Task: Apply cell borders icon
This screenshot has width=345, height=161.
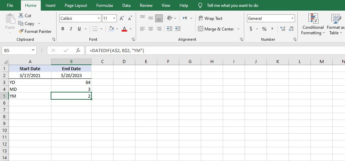Action: tap(95, 29)
